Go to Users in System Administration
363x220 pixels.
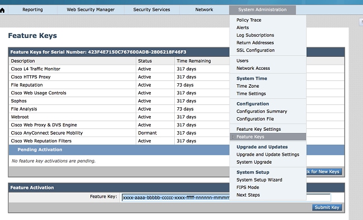(x=242, y=61)
